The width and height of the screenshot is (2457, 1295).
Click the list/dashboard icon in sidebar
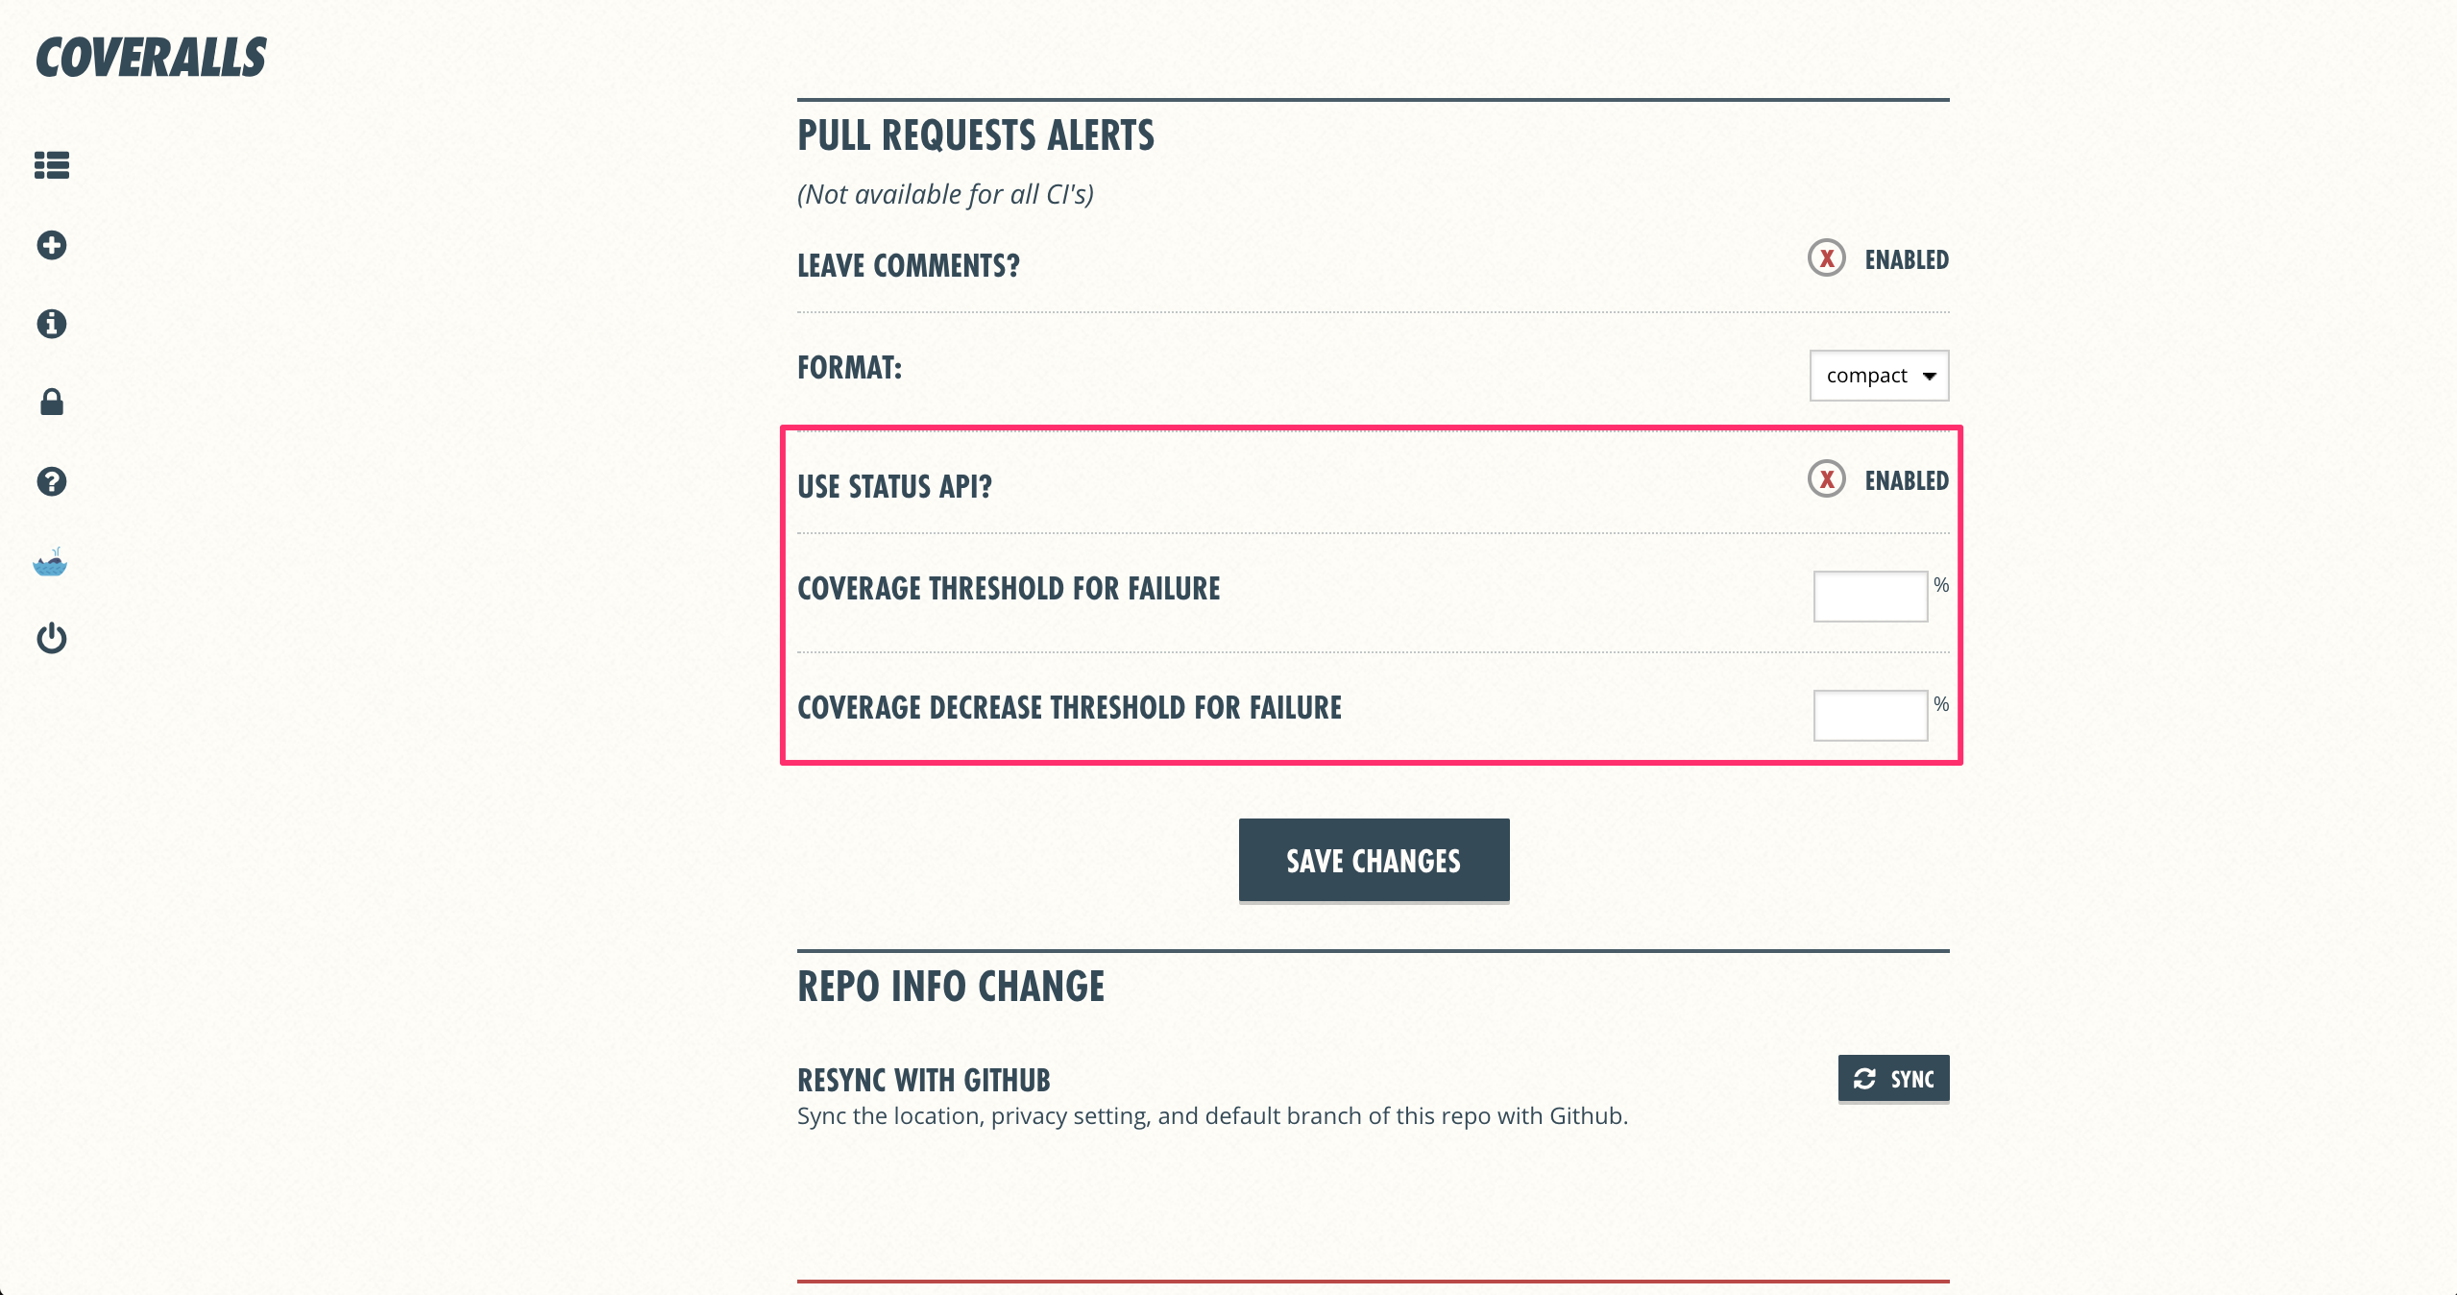[50, 166]
